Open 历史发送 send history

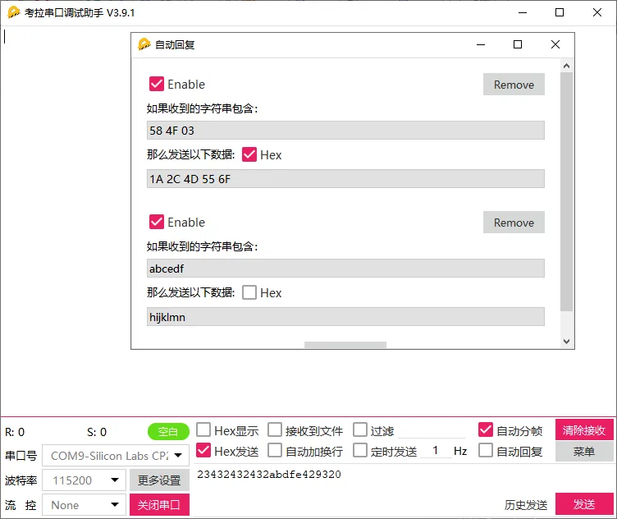[526, 505]
